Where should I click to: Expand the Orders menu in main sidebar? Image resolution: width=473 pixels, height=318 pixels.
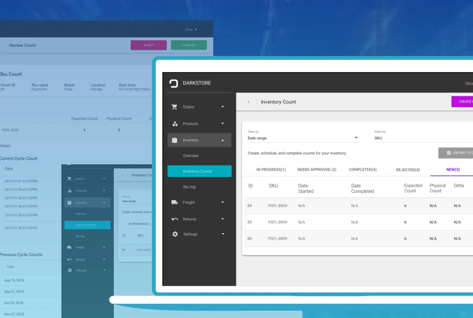tap(222, 107)
